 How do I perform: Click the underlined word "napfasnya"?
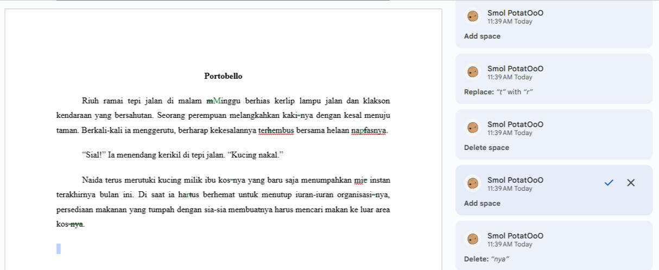[369, 131]
